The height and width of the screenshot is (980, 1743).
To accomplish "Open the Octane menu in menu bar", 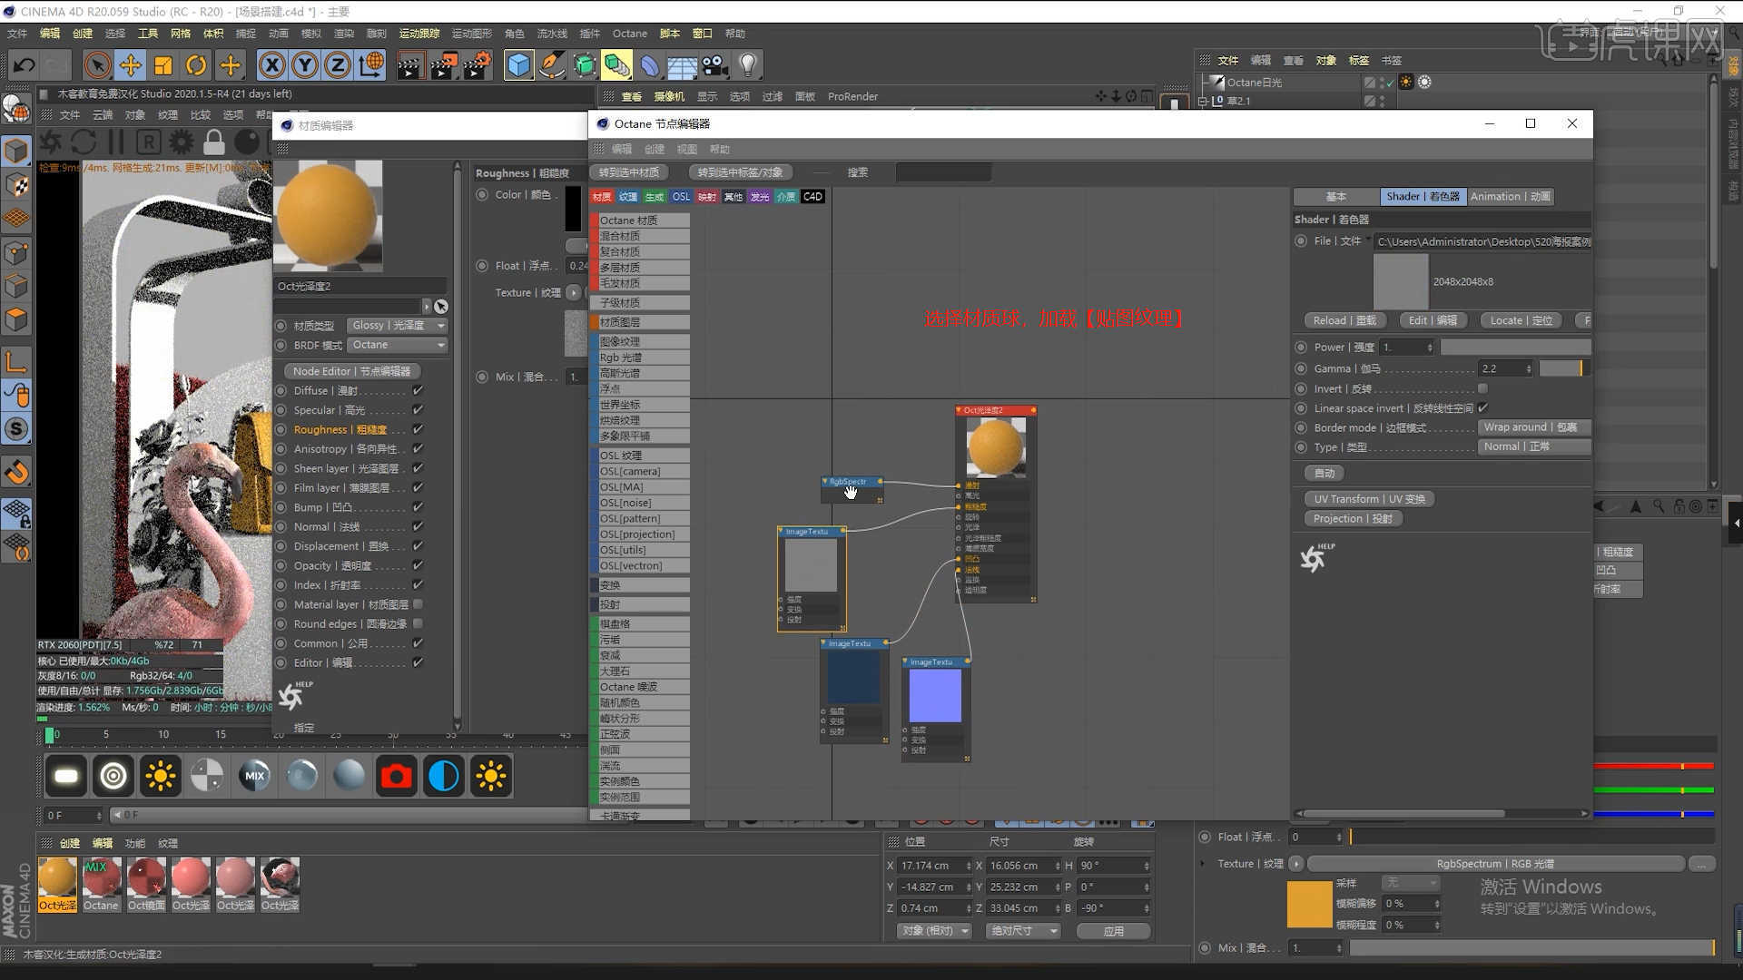I will (629, 34).
